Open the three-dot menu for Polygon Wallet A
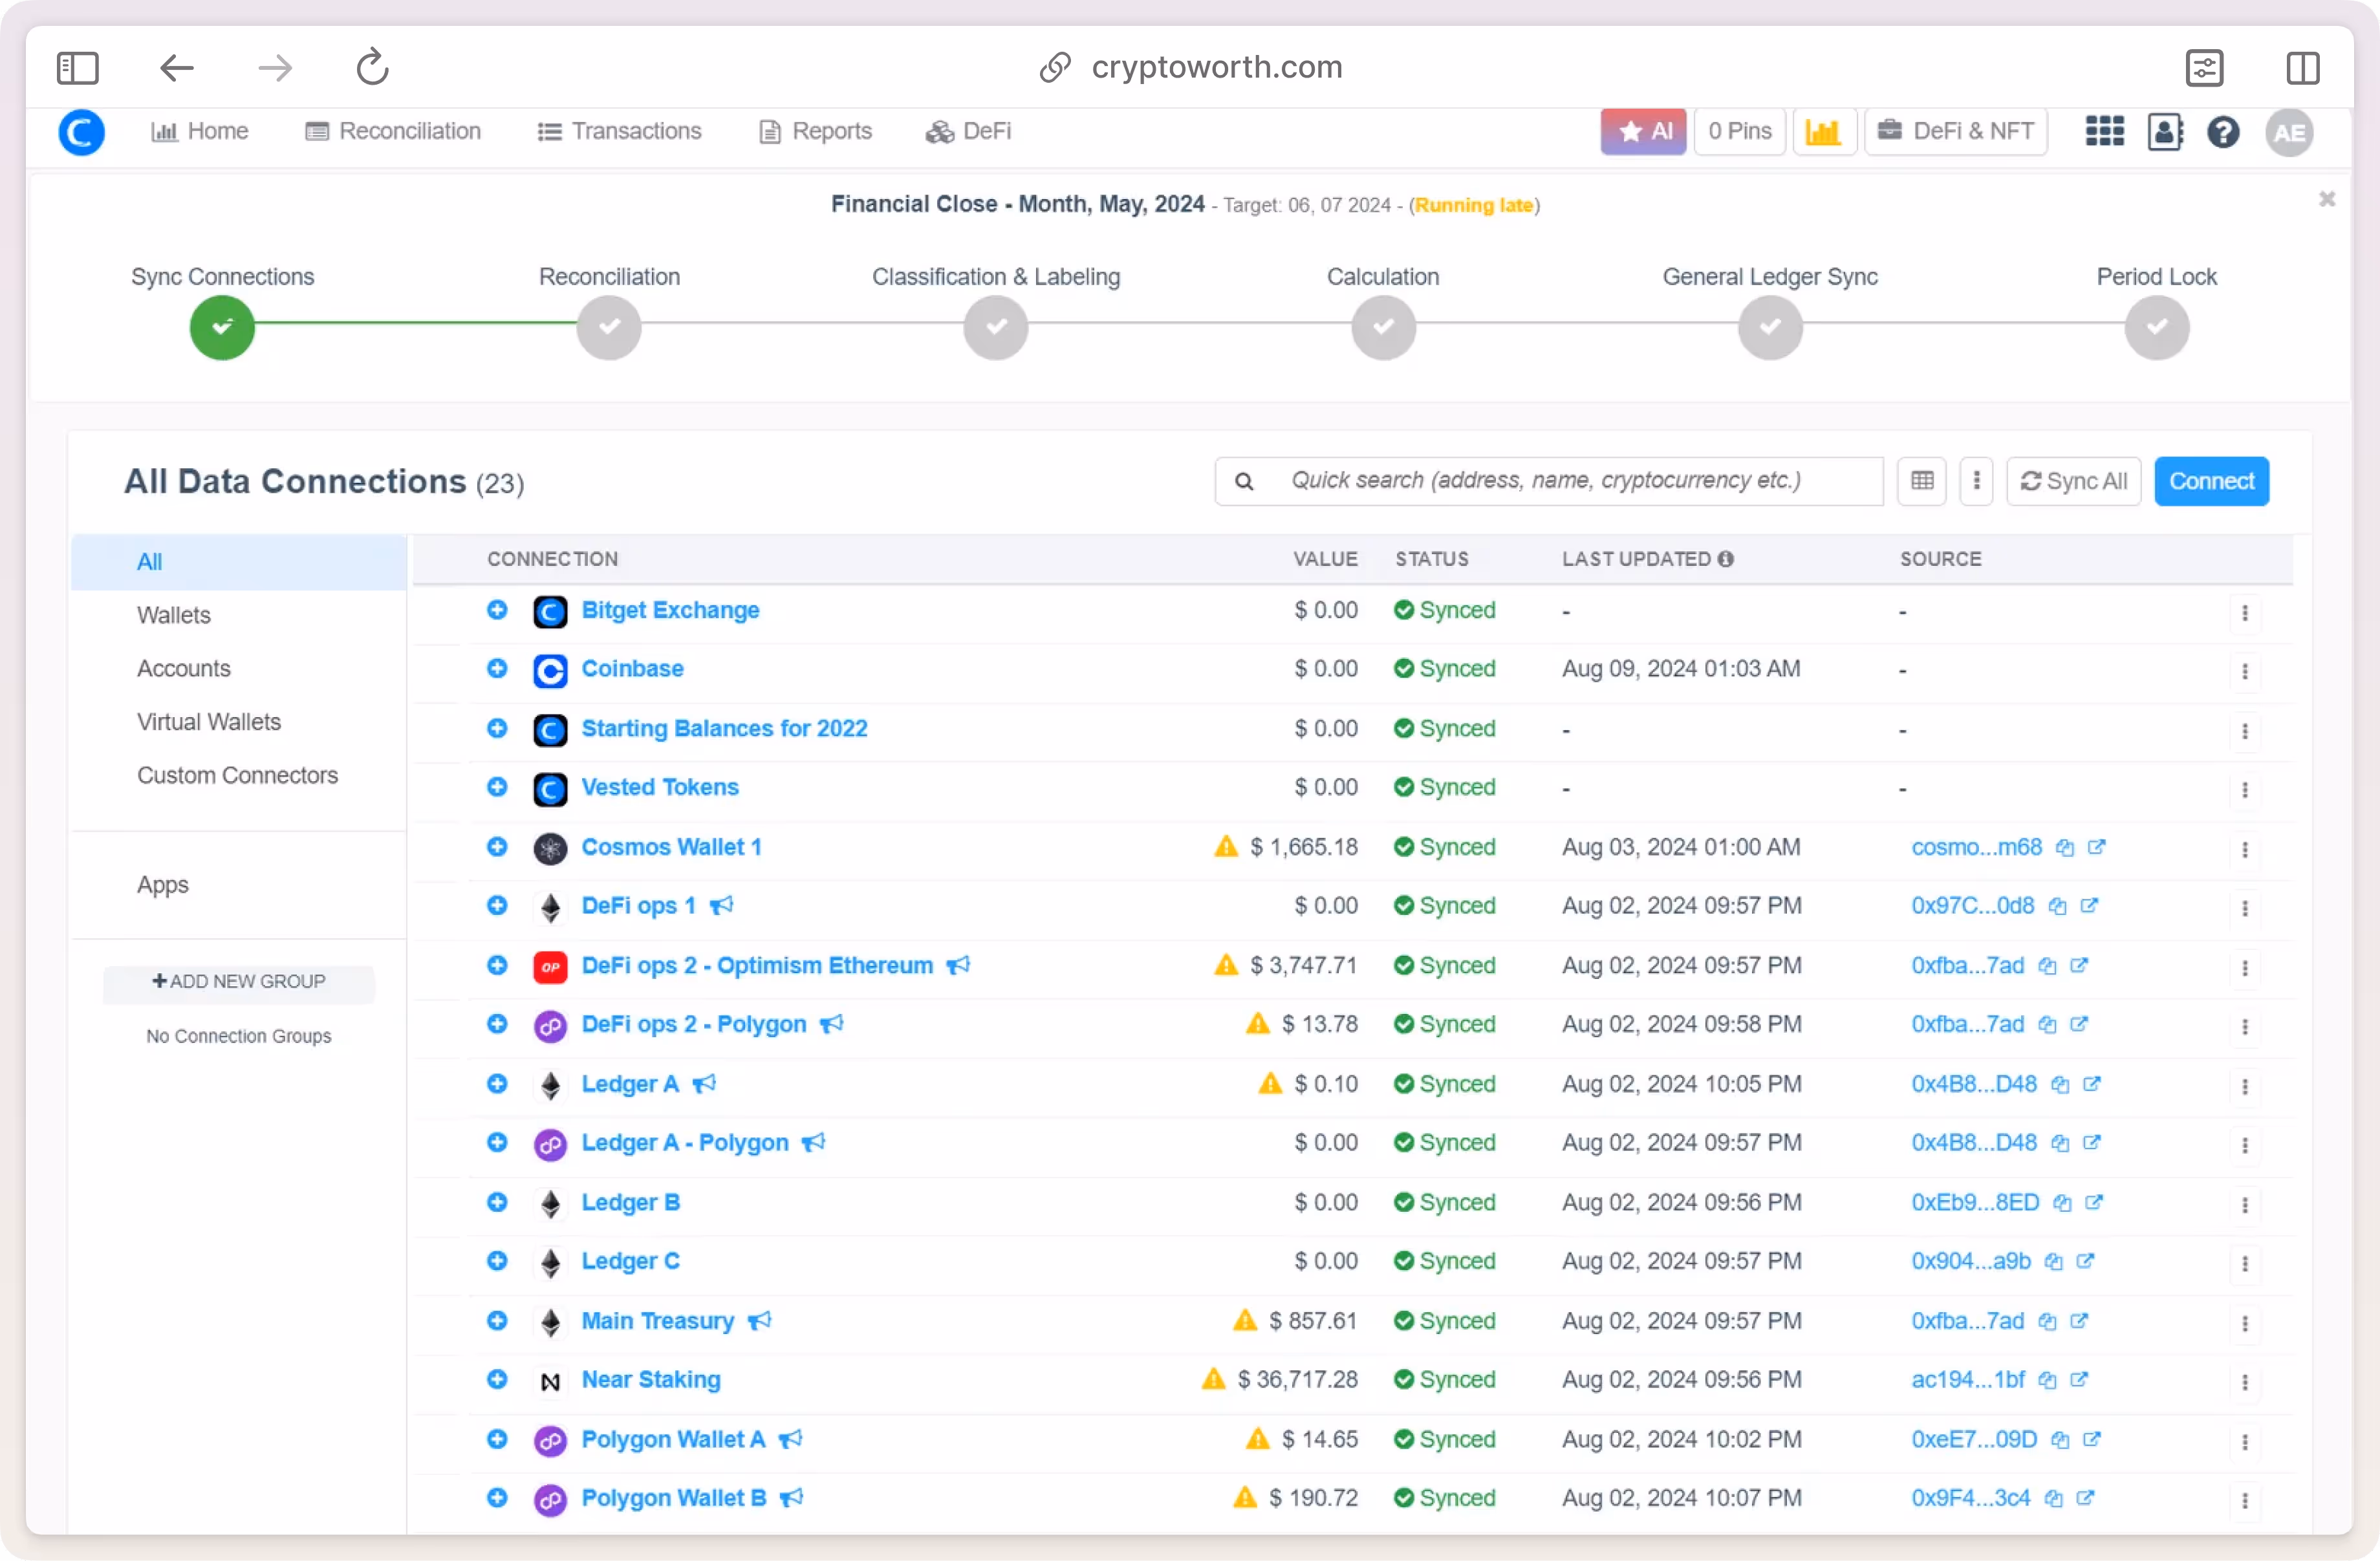Screen dimensions: 2380x1561 pos(2244,1441)
